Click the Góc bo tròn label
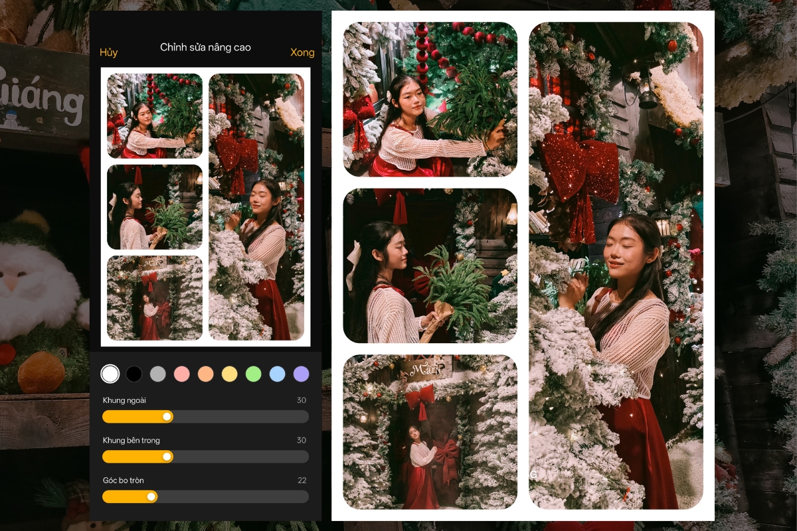The width and height of the screenshot is (797, 531). (124, 480)
